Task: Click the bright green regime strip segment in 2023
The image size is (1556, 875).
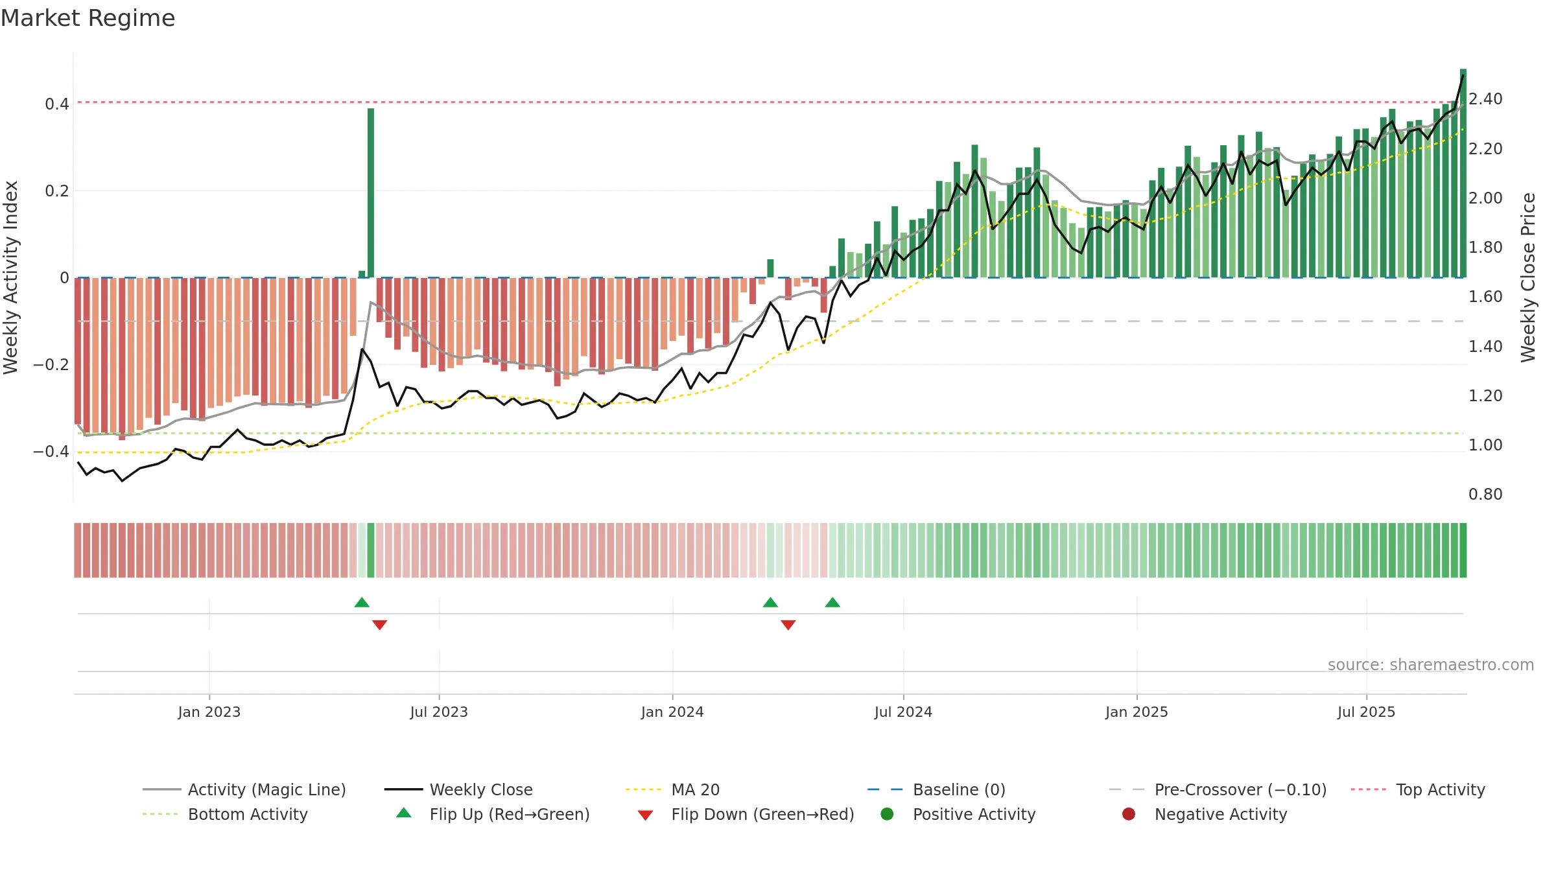Action: tap(371, 550)
